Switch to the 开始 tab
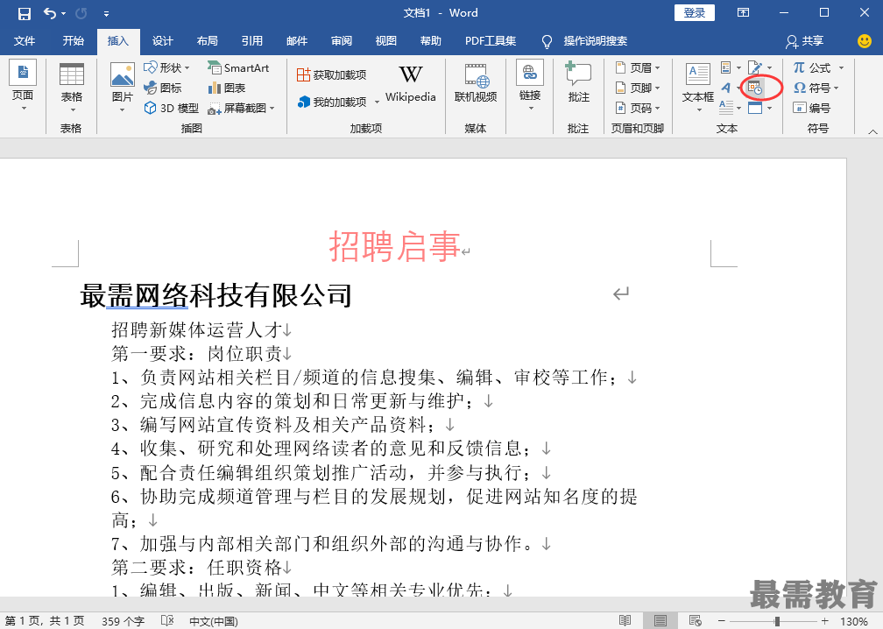 (x=74, y=40)
